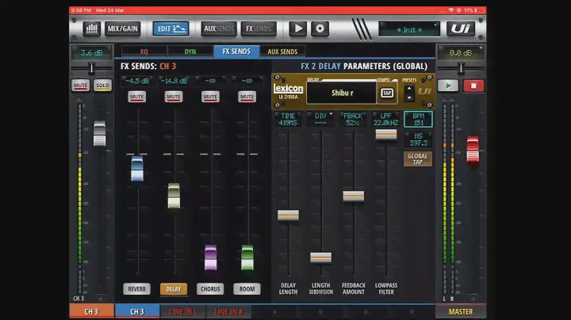Click the master fader red knob
The height and width of the screenshot is (320, 571).
(473, 147)
